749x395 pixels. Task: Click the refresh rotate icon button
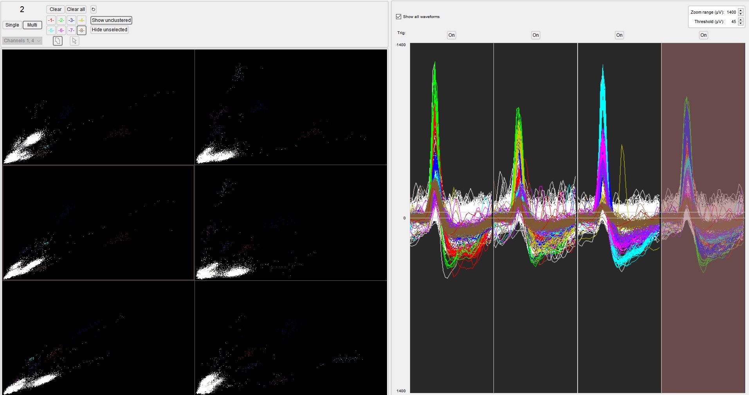click(x=93, y=9)
